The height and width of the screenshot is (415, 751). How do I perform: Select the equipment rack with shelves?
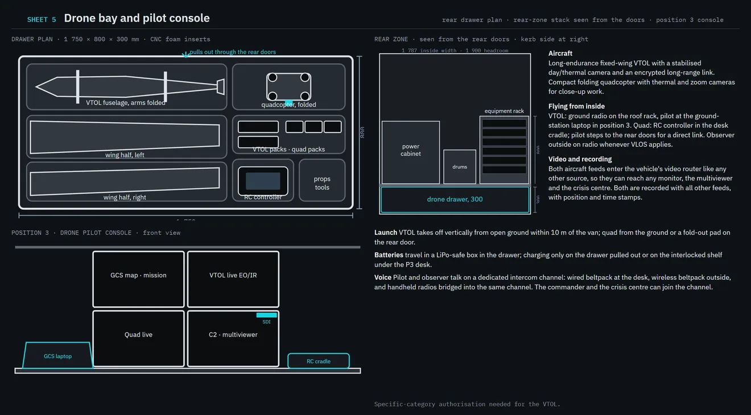click(504, 150)
